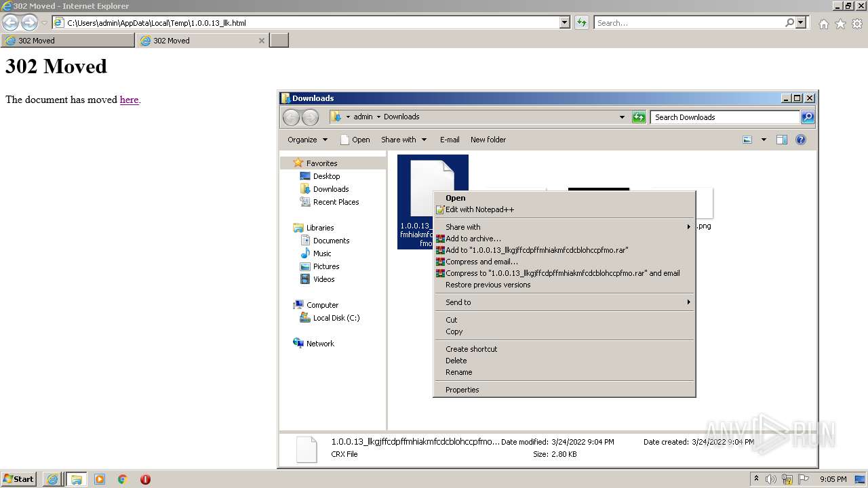The image size is (868, 488).
Task: Open the IE Tools gear icon
Action: pos(857,24)
